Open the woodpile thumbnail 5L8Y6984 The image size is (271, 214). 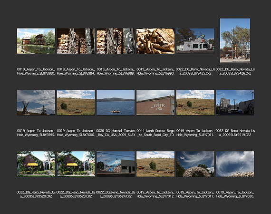click(x=76, y=41)
